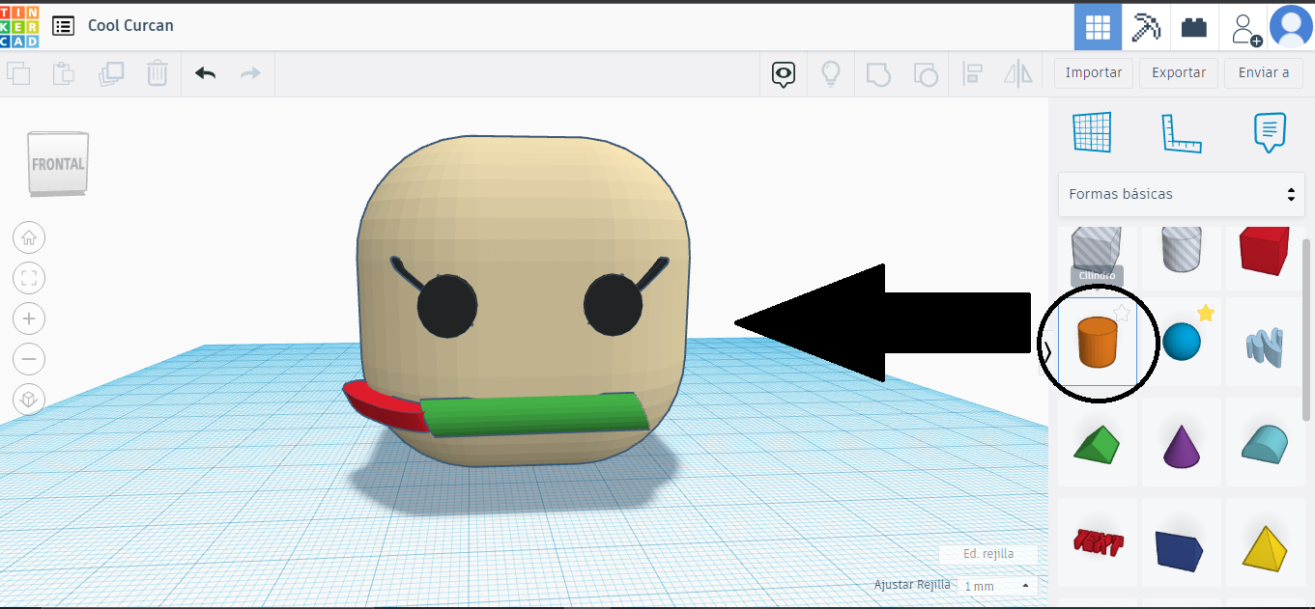Toggle the notes visibility eye icon
The height and width of the screenshot is (609, 1315).
coord(784,73)
